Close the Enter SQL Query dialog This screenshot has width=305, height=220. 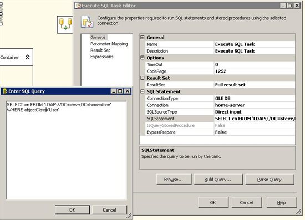coord(127,91)
